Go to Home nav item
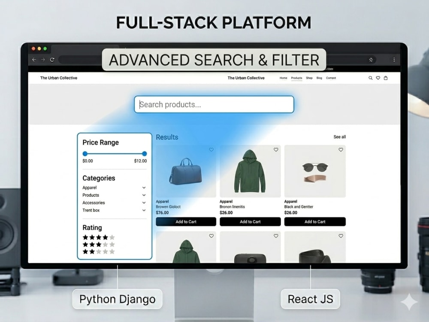The width and height of the screenshot is (429, 322). click(283, 78)
